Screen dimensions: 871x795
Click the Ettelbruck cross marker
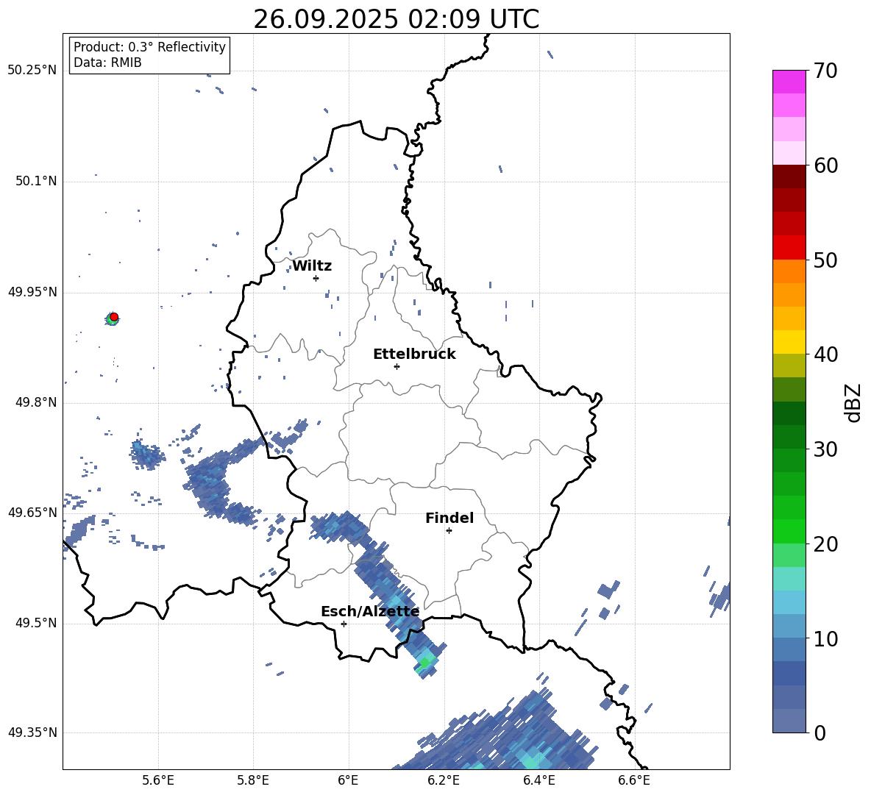tap(397, 366)
